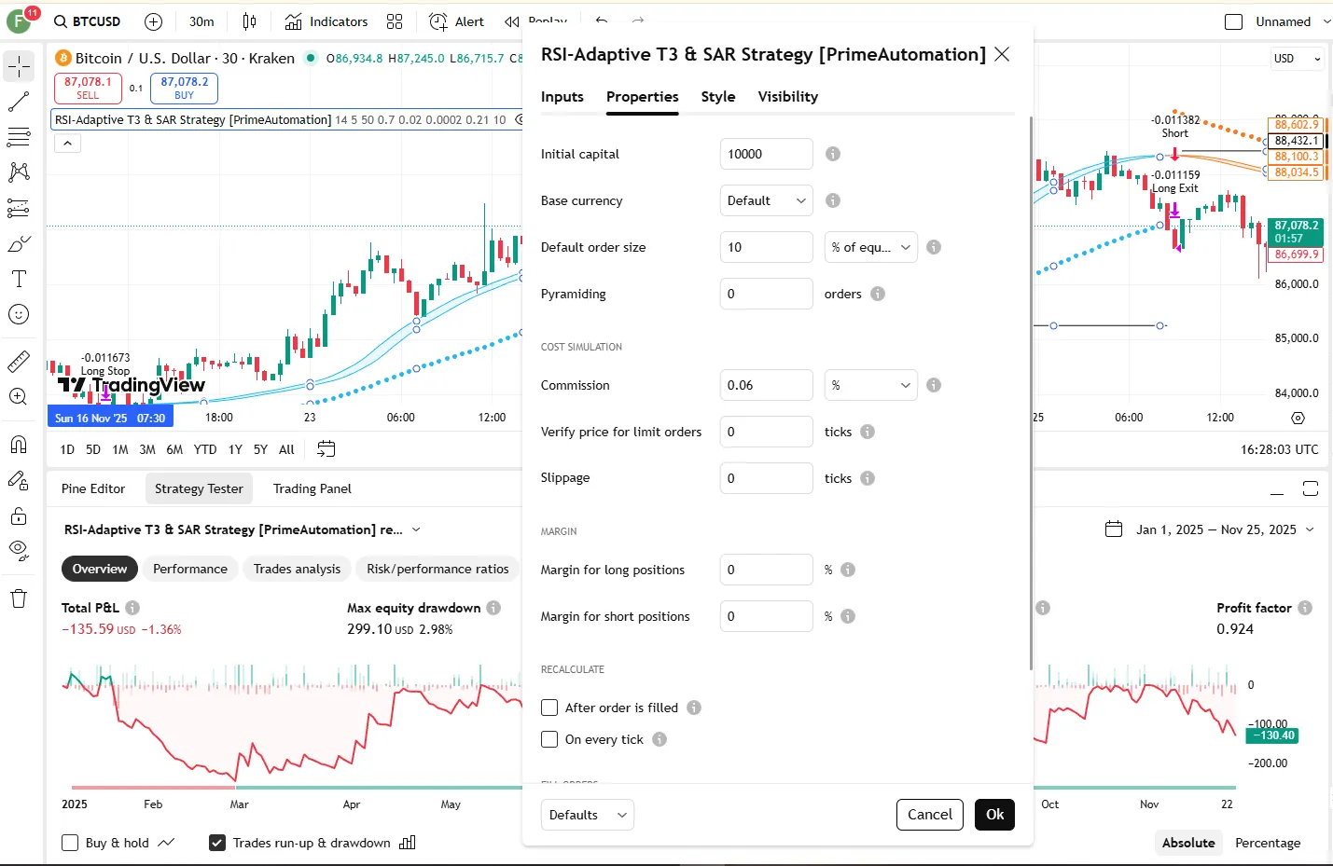Open the emoji icons tool

[19, 314]
